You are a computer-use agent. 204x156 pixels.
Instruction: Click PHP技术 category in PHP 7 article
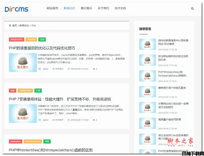coord(59,120)
